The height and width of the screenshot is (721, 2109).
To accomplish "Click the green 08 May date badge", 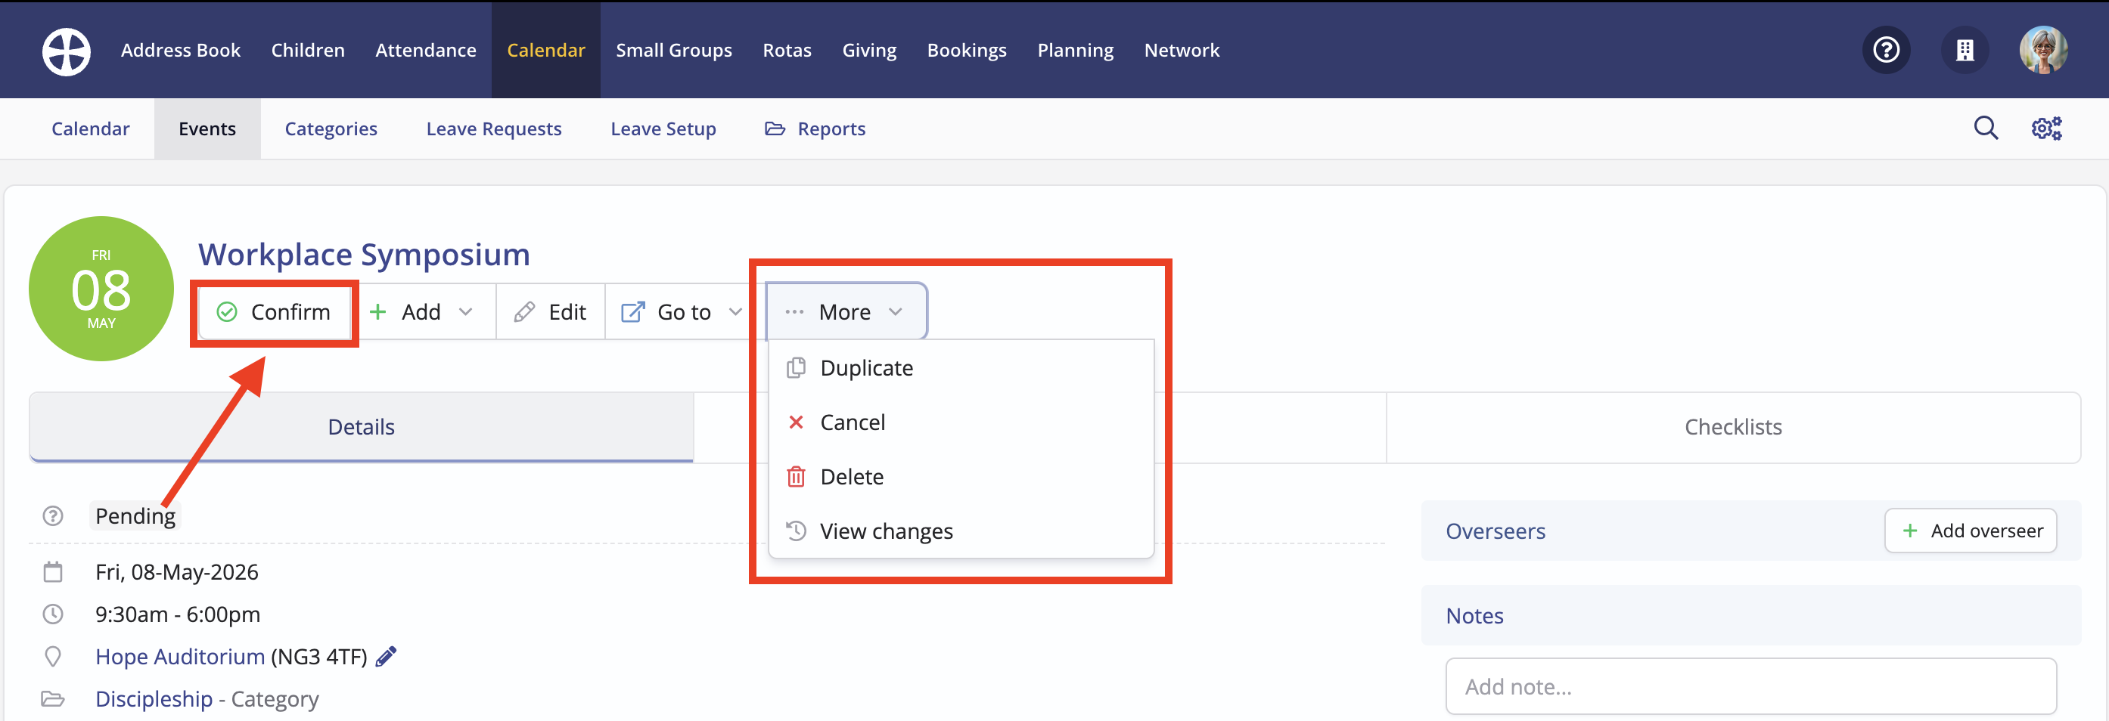I will 101,289.
